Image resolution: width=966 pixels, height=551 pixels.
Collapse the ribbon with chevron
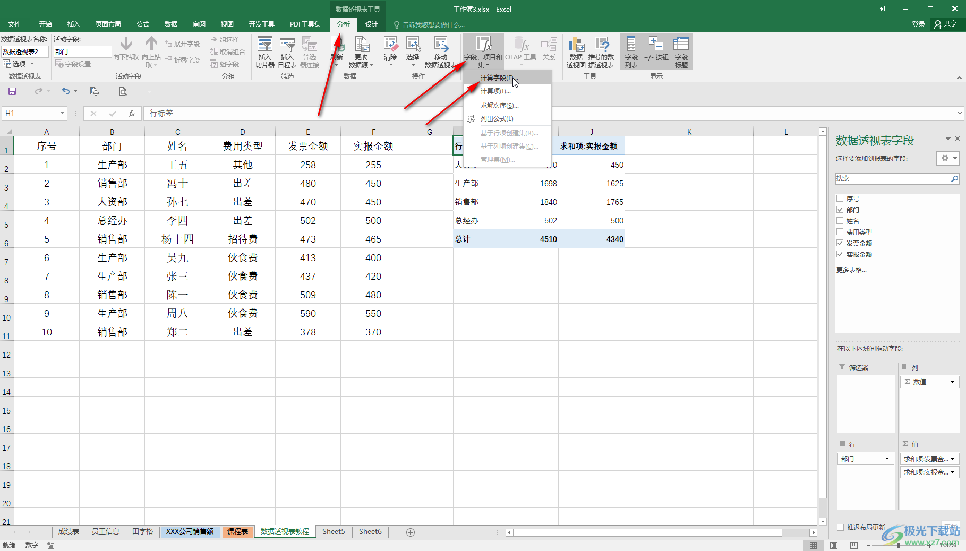pyautogui.click(x=959, y=78)
